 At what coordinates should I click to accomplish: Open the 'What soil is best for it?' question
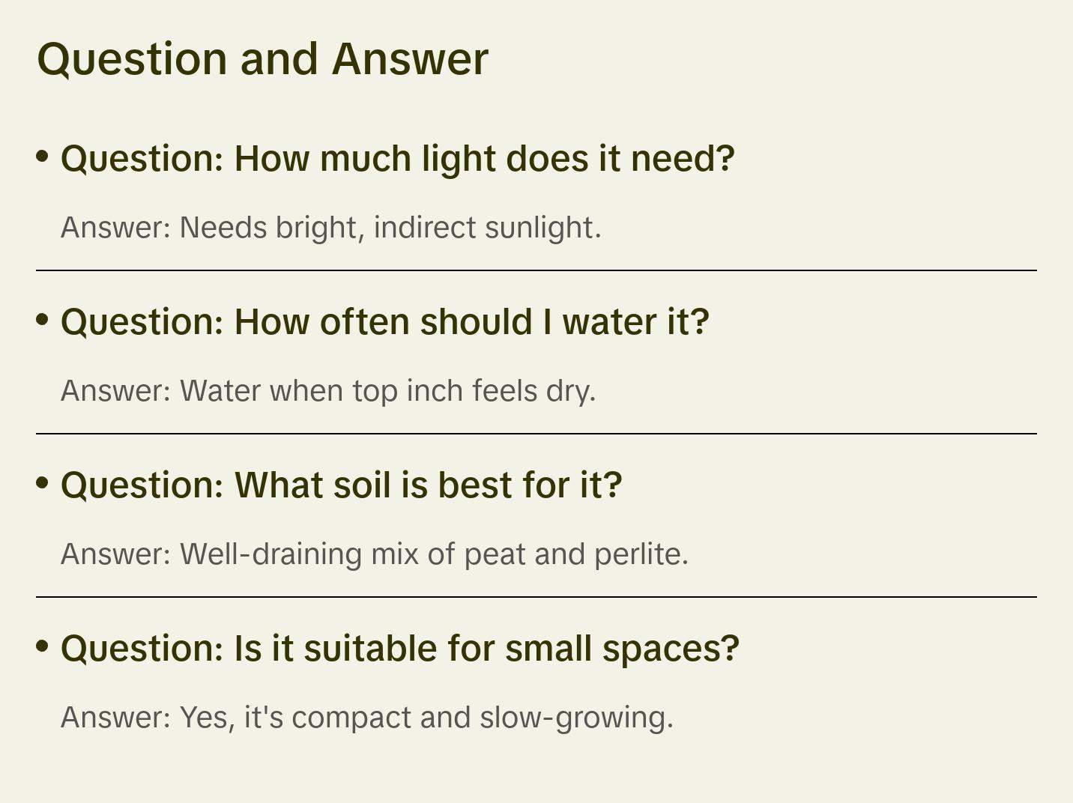click(x=341, y=485)
